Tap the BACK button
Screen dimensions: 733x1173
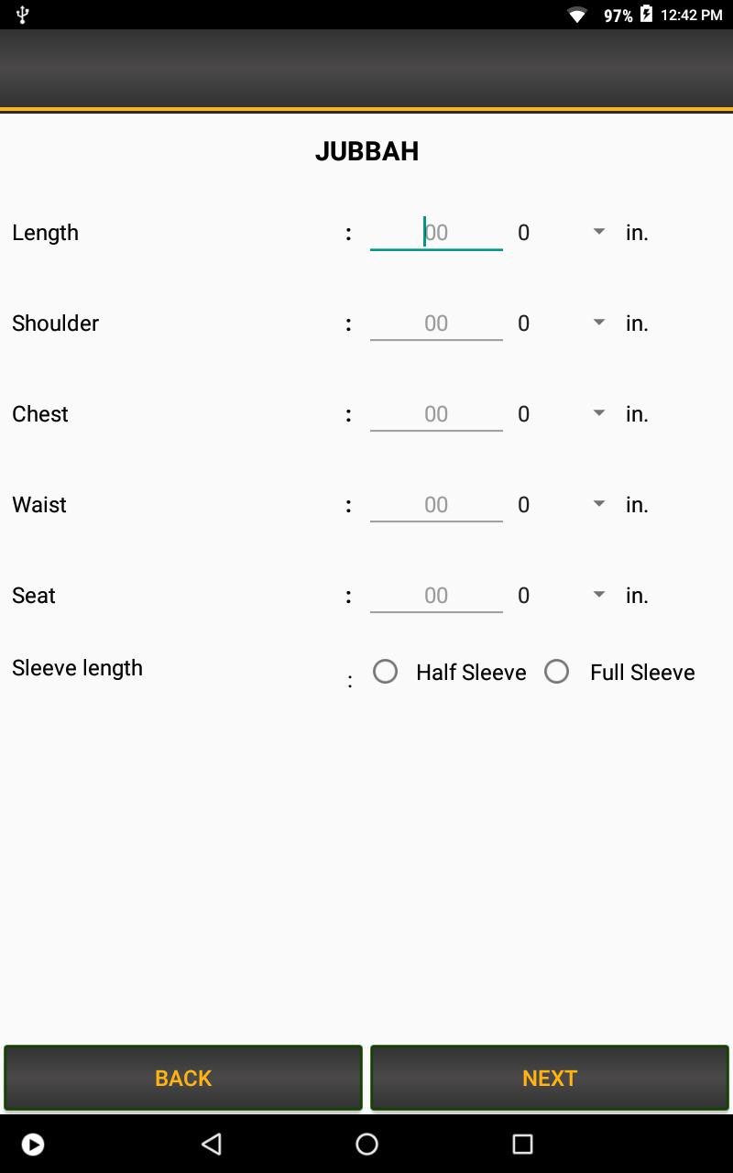click(x=183, y=1078)
